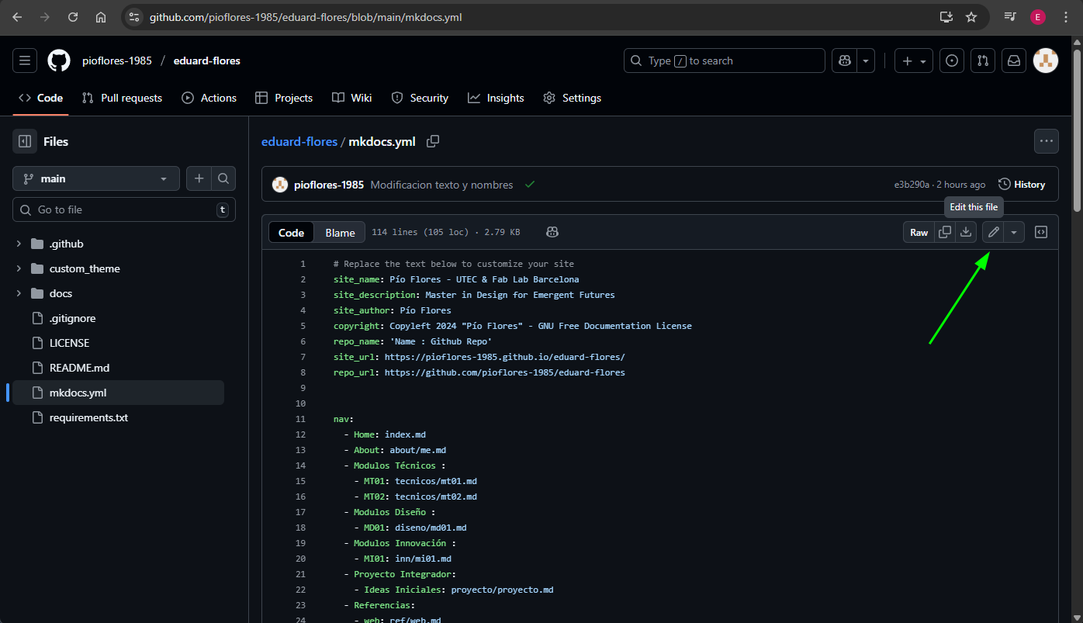Open the Pull requests tab
Viewport: 1083px width, 623px height.
pyautogui.click(x=123, y=98)
